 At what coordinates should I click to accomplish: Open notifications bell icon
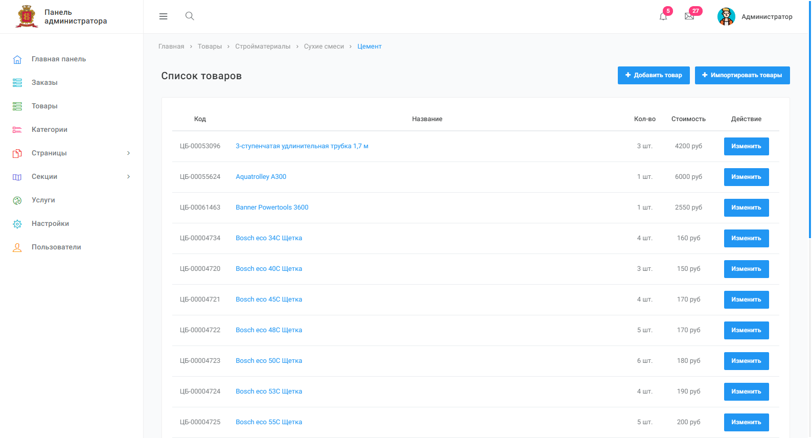[x=663, y=16]
